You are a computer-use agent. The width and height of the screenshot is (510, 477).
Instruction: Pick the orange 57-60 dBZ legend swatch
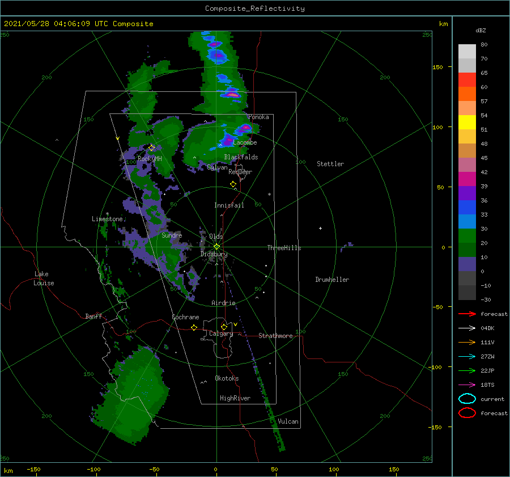pyautogui.click(x=467, y=94)
